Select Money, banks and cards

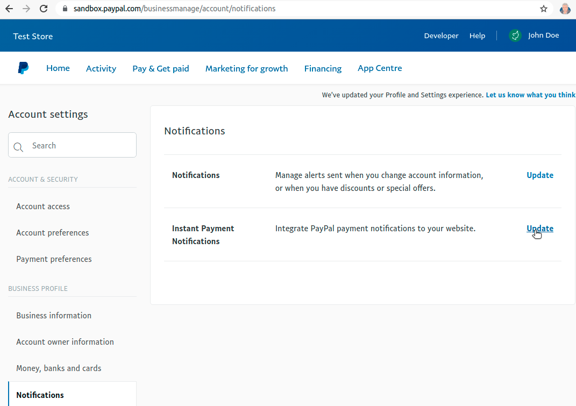coord(59,368)
